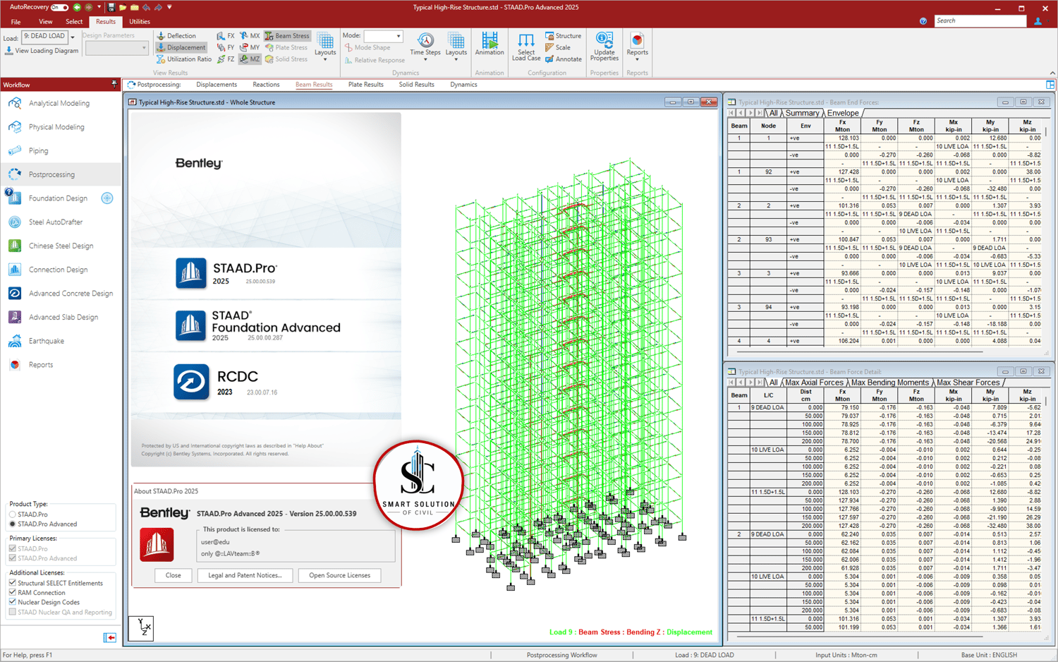Collapse the workflow panel with red arrow
1058x662 pixels.
pyautogui.click(x=110, y=637)
